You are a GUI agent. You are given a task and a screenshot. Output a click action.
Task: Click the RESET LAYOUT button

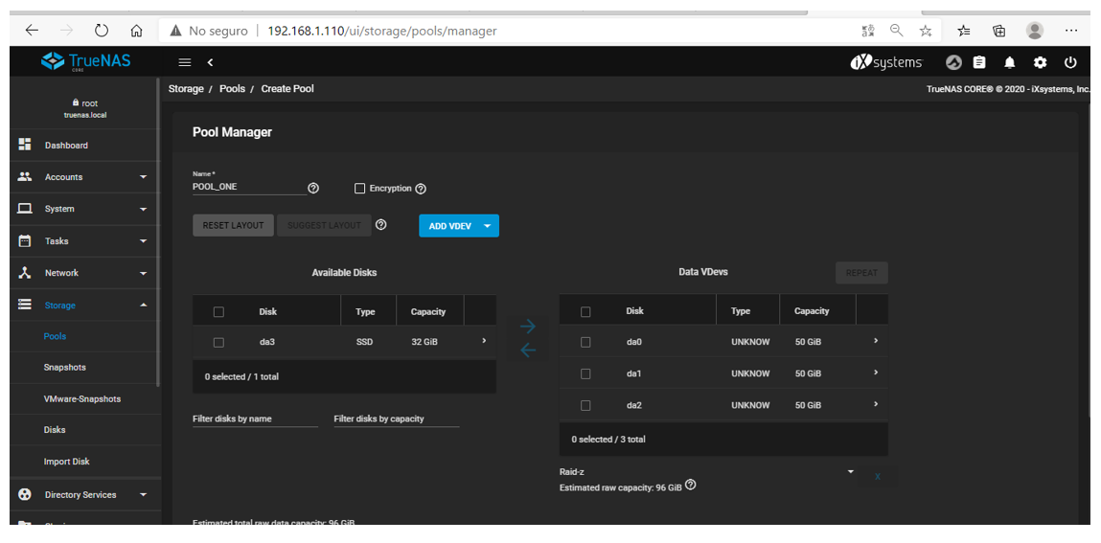pos(233,225)
